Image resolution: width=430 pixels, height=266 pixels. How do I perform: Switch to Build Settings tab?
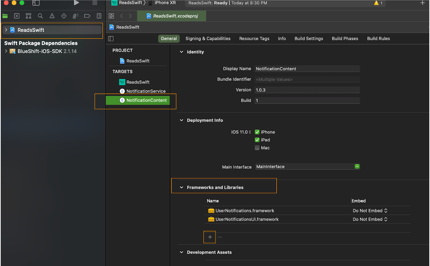[309, 38]
